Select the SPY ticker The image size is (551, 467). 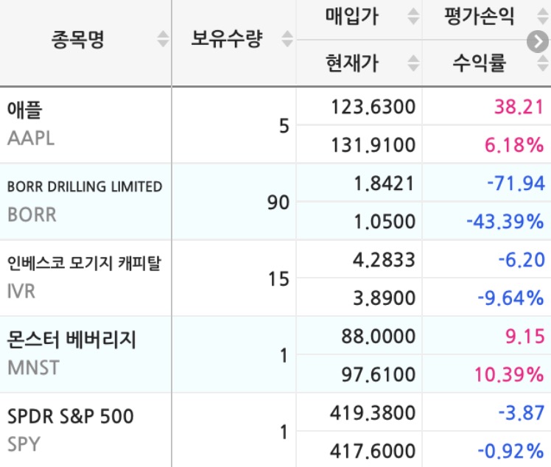(x=24, y=444)
